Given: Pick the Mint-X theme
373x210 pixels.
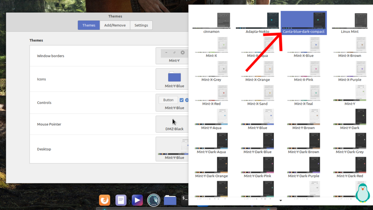Looking at the screenshot, I should pyautogui.click(x=211, y=47).
